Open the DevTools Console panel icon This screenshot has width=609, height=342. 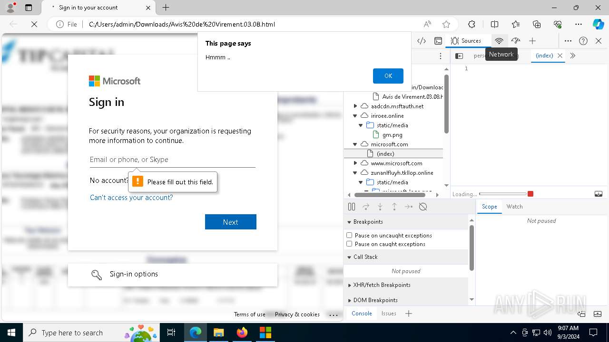tap(438, 41)
